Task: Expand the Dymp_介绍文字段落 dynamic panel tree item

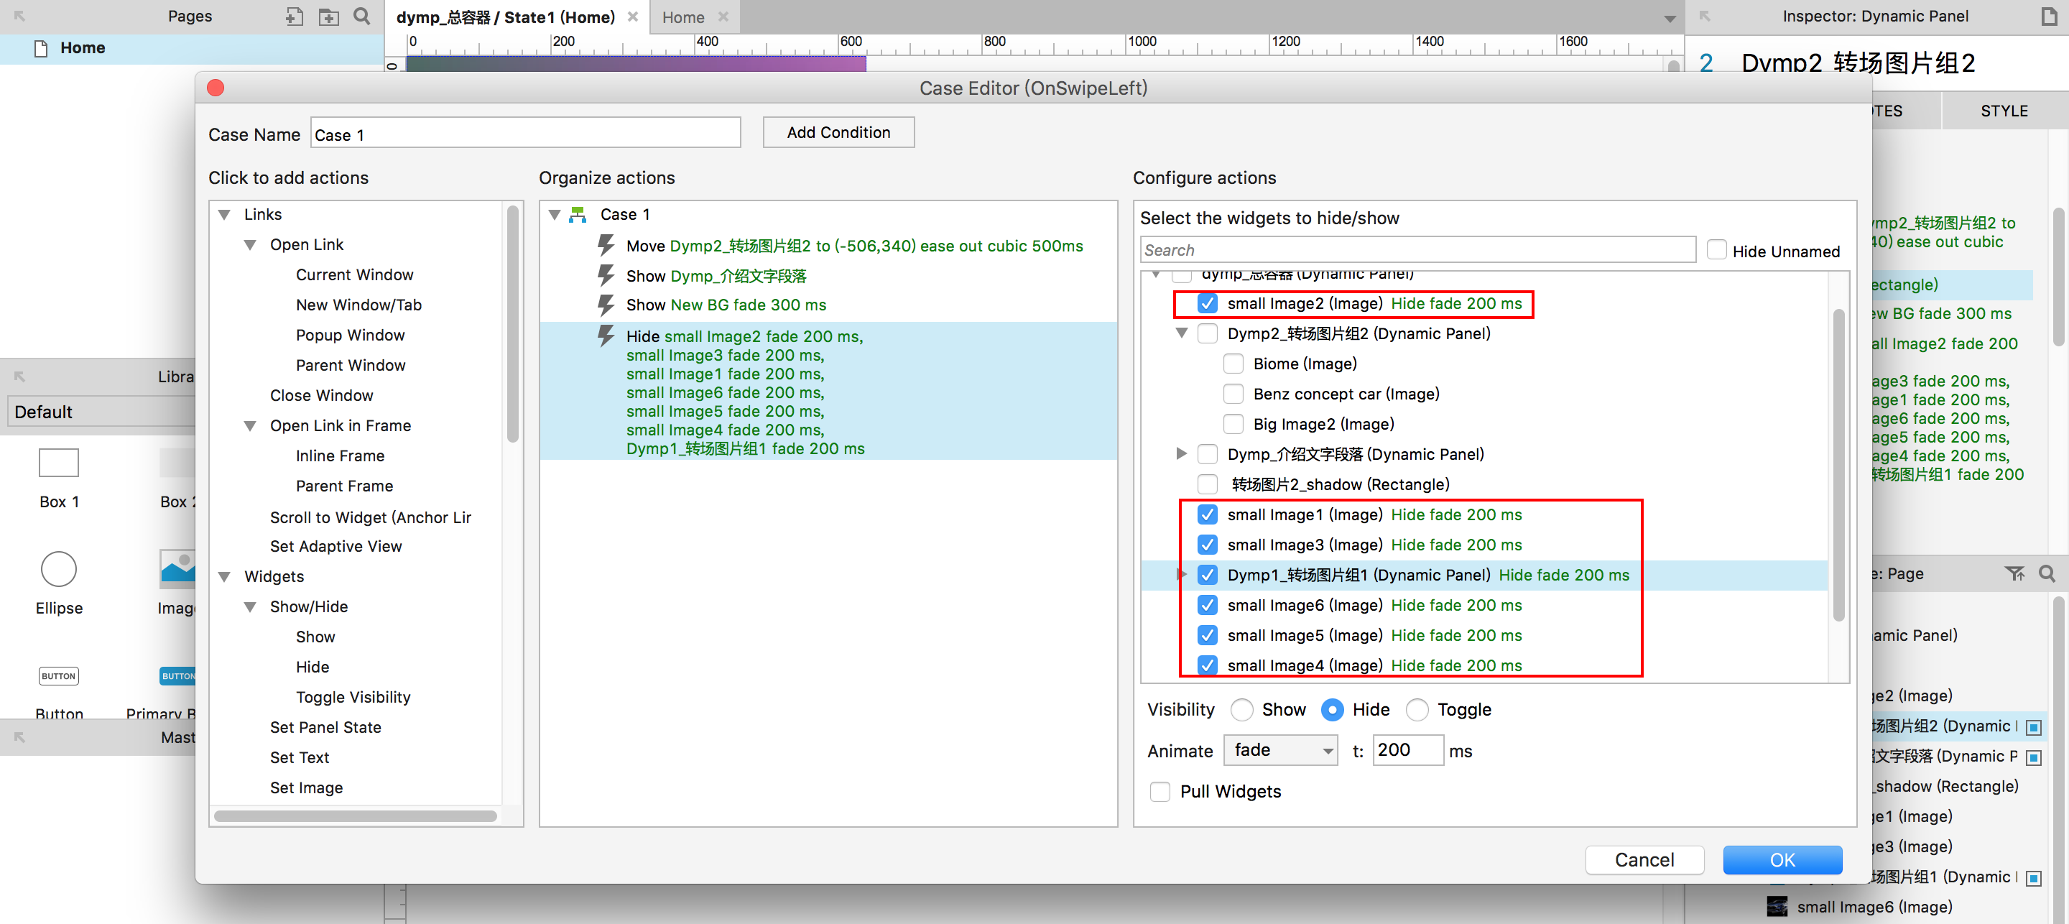Action: tap(1180, 454)
